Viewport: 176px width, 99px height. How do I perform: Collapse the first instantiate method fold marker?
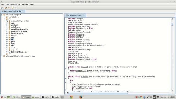point(66,69)
